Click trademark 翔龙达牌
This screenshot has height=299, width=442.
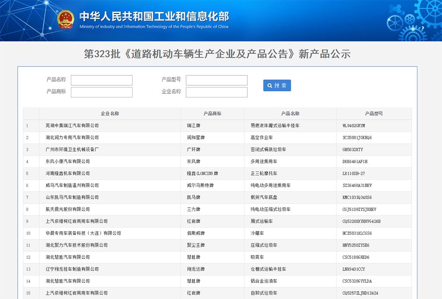pos(196,269)
